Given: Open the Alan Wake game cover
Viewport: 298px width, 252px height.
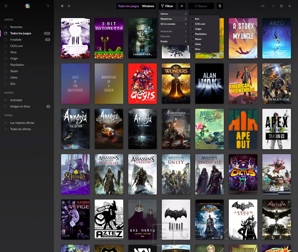Looking at the screenshot, I should tap(209, 84).
